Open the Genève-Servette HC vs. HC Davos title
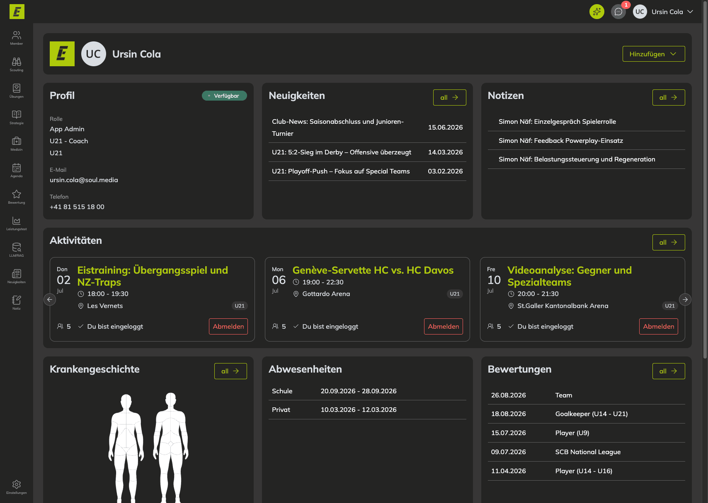The height and width of the screenshot is (503, 708). (373, 270)
